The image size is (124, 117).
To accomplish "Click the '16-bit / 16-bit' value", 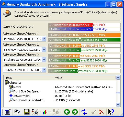I will 63,96.
